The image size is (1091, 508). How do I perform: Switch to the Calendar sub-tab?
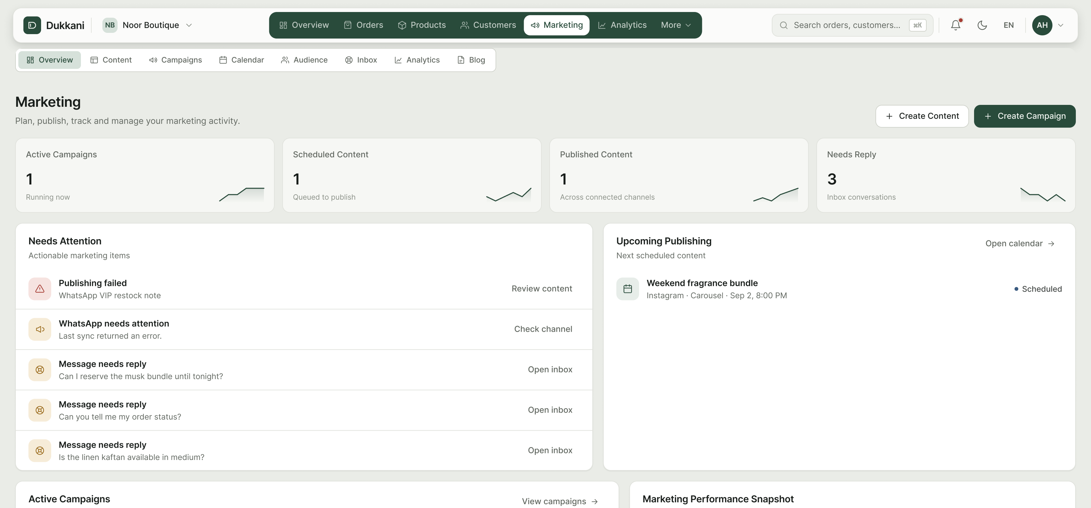[241, 60]
